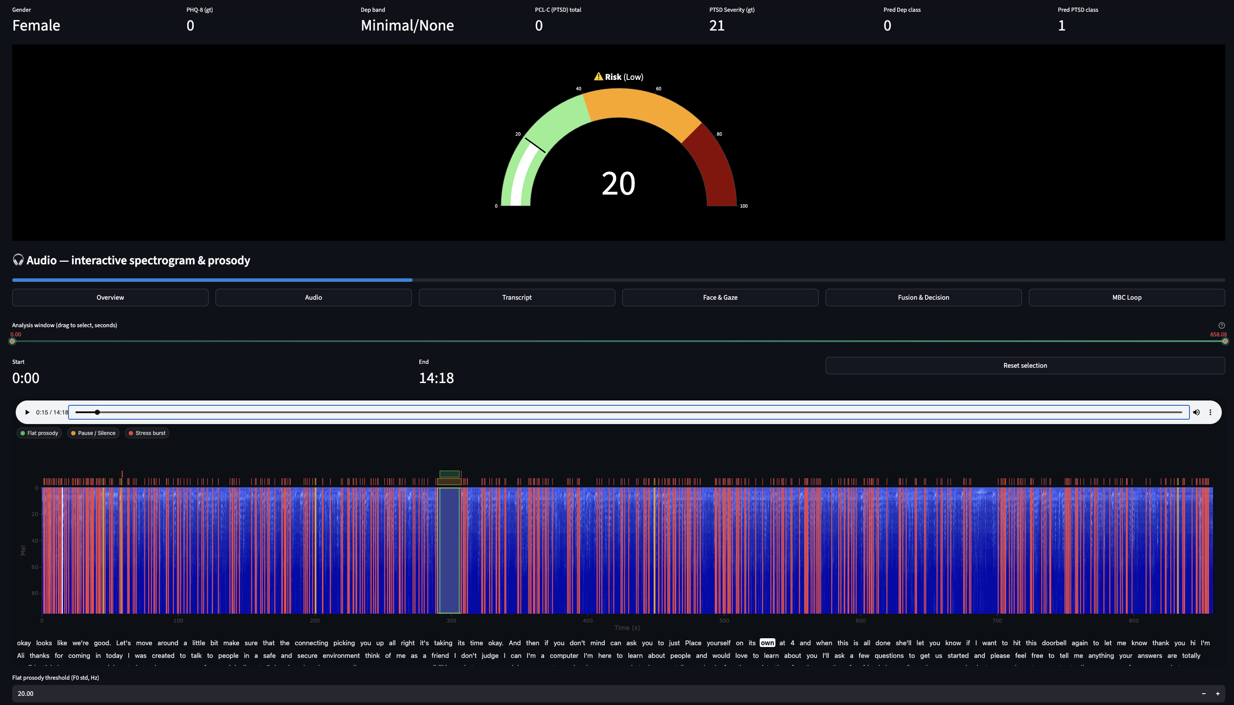Click analysis window start handle at 0.00

pos(13,341)
